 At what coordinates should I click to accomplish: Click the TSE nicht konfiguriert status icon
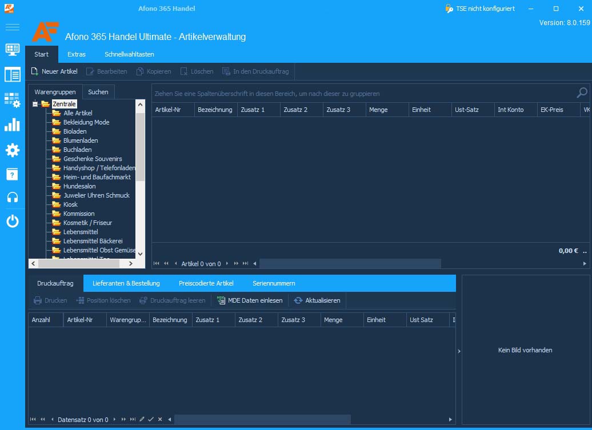coord(449,9)
